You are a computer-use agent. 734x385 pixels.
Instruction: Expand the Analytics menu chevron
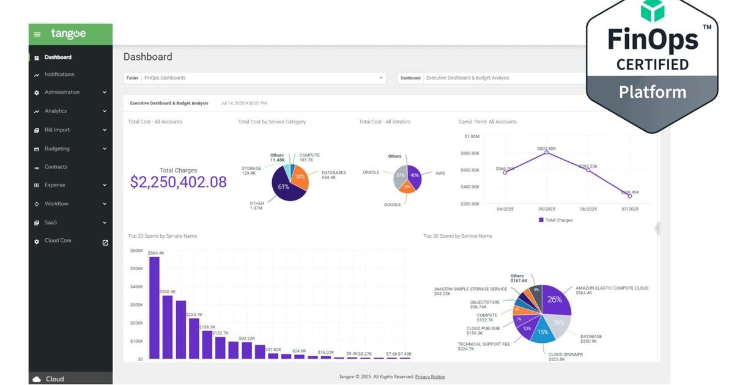105,111
